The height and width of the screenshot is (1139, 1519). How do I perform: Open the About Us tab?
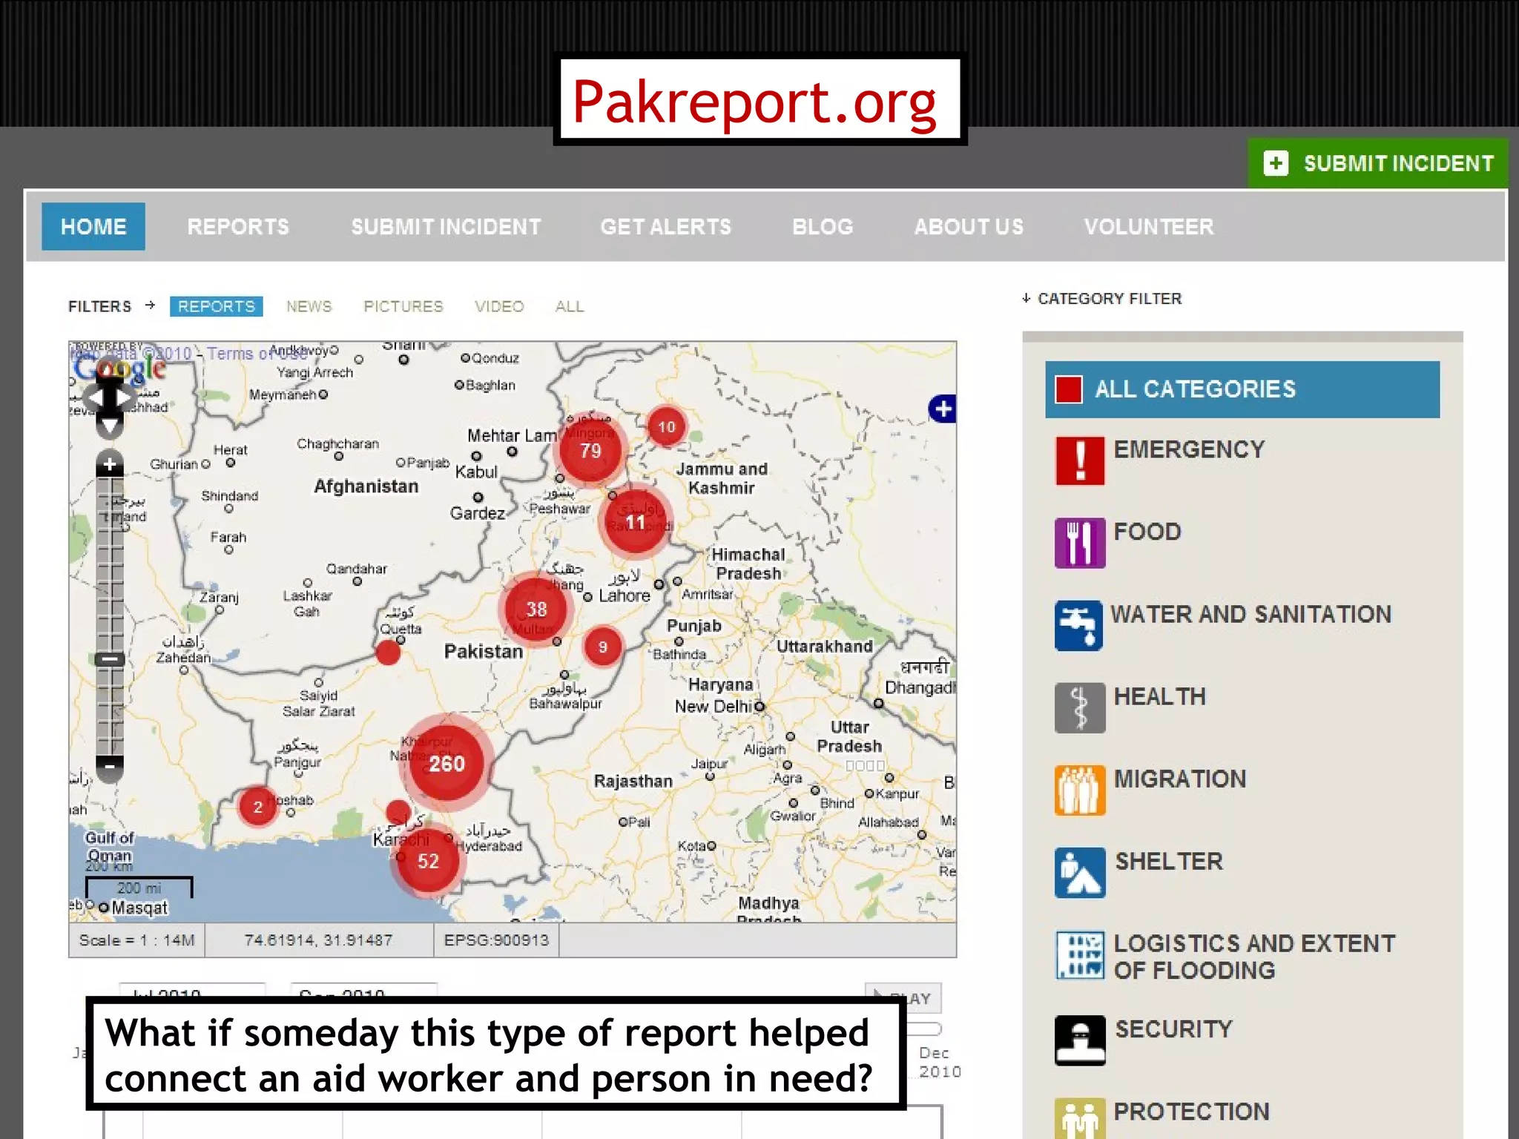tap(969, 226)
